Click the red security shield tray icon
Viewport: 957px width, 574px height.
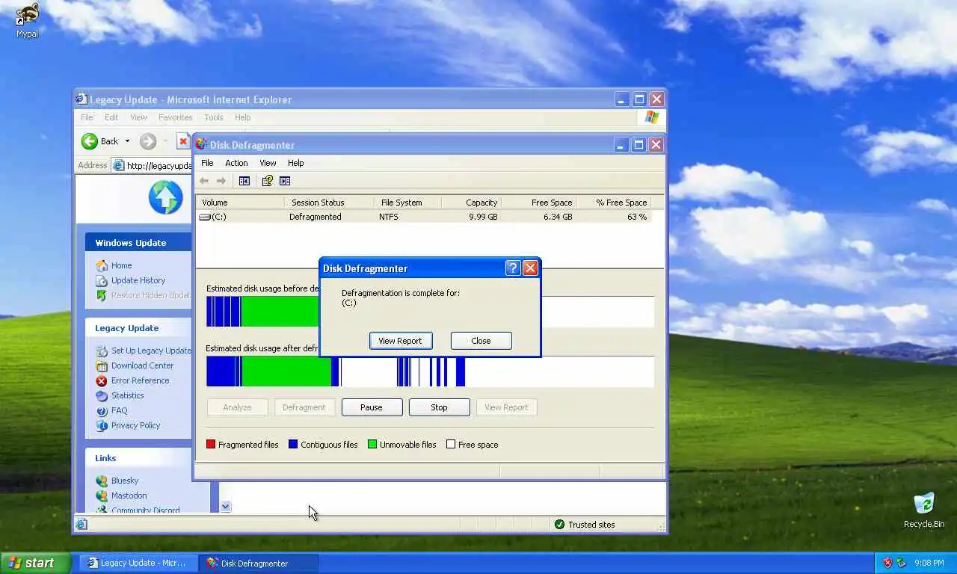pos(887,563)
